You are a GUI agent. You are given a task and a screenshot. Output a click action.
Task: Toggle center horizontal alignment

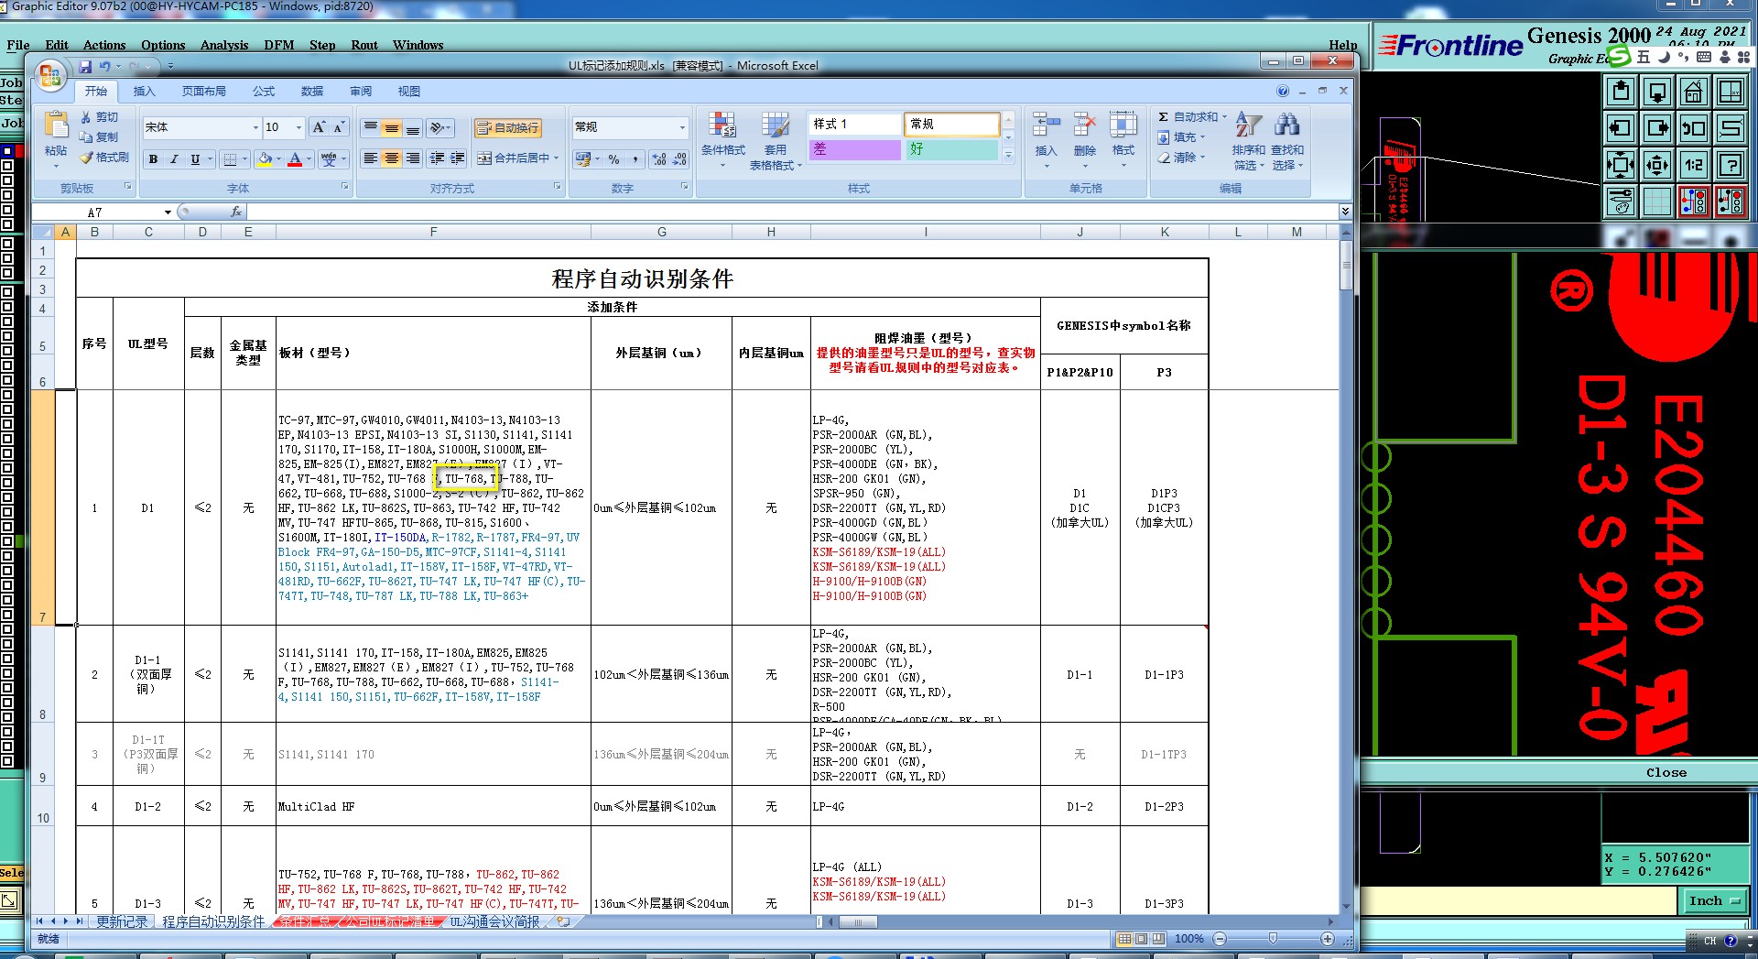tap(392, 158)
